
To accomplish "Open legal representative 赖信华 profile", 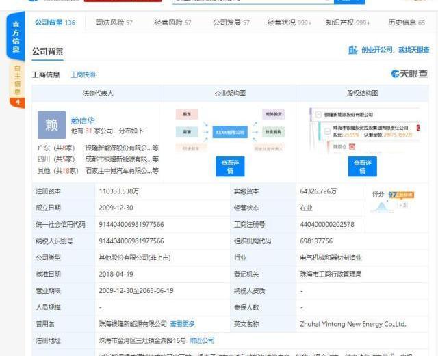I will (83, 120).
